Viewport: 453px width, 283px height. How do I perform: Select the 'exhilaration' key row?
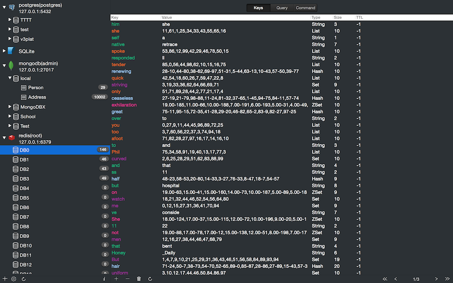click(x=124, y=105)
